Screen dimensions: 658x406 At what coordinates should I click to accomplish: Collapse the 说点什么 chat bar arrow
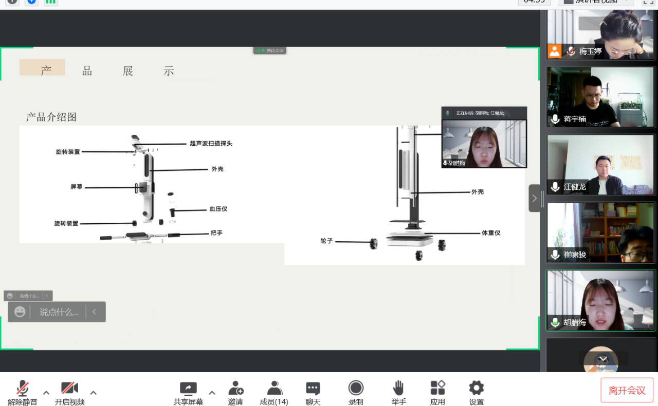(94, 312)
